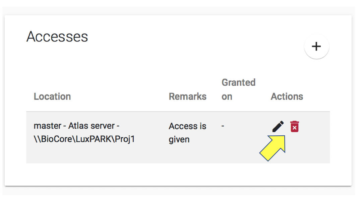Edit the Atlas server access with the pencil
This screenshot has width=356, height=201.
tap(278, 127)
